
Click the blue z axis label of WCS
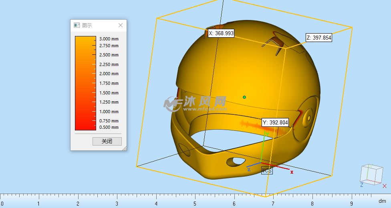coord(249,170)
